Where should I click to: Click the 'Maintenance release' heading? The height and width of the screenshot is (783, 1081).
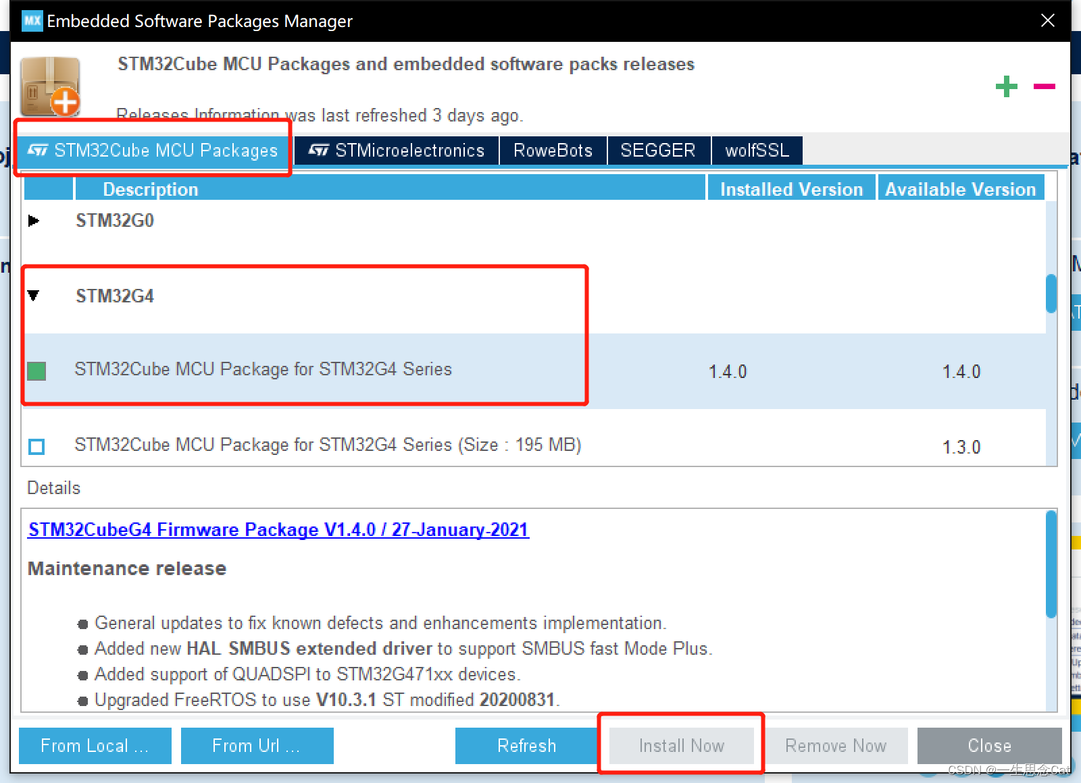click(127, 568)
